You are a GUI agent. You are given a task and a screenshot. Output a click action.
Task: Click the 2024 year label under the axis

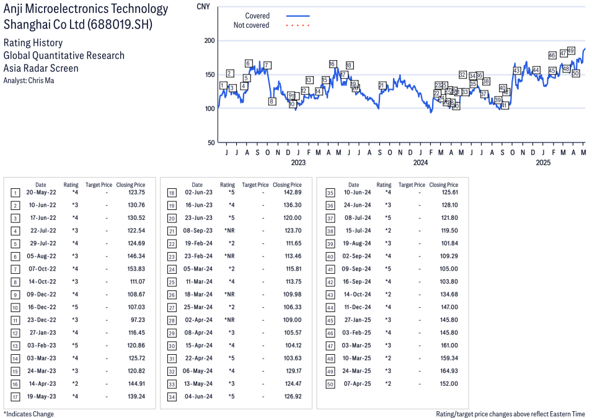pos(420,163)
